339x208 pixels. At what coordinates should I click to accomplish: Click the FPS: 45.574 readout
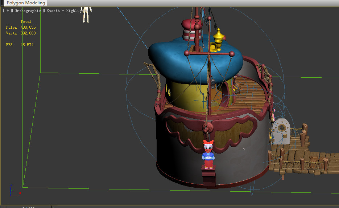[20, 45]
